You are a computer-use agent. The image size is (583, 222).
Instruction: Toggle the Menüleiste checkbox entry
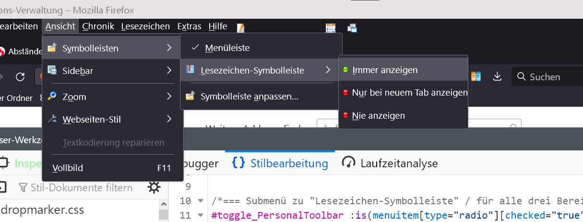click(x=227, y=48)
